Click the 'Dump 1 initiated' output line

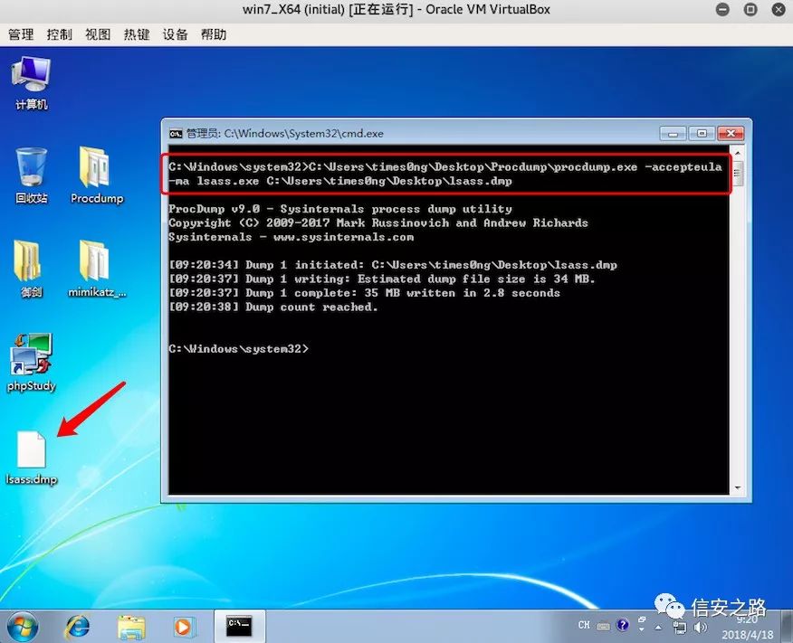tap(393, 265)
